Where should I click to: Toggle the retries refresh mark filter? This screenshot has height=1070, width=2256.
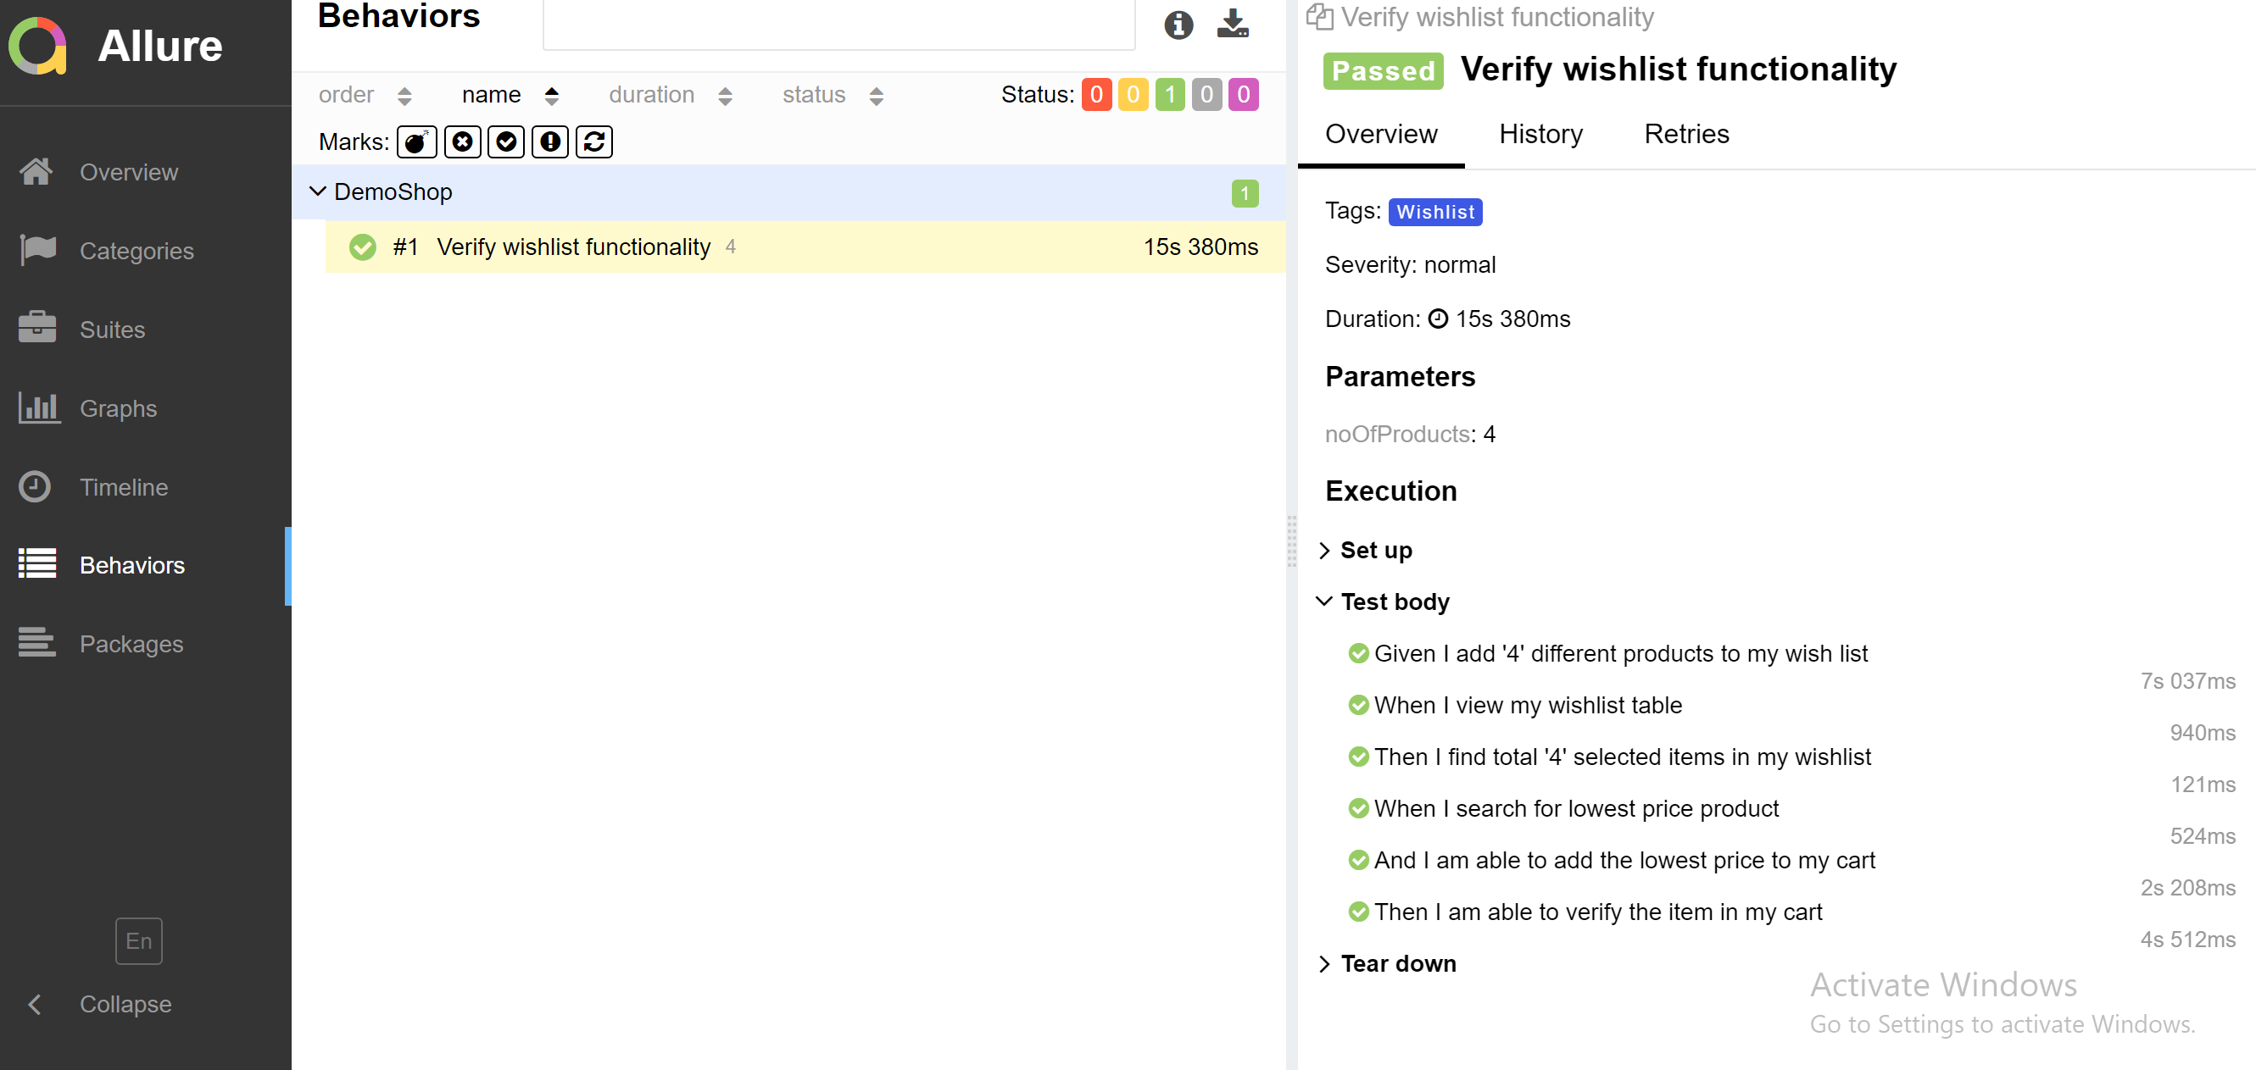pos(593,141)
